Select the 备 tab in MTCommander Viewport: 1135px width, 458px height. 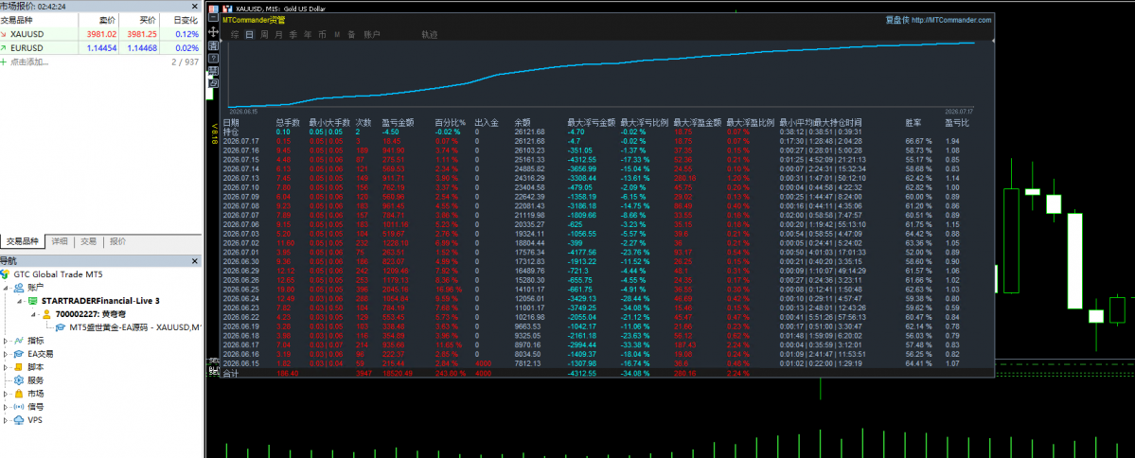pos(351,34)
